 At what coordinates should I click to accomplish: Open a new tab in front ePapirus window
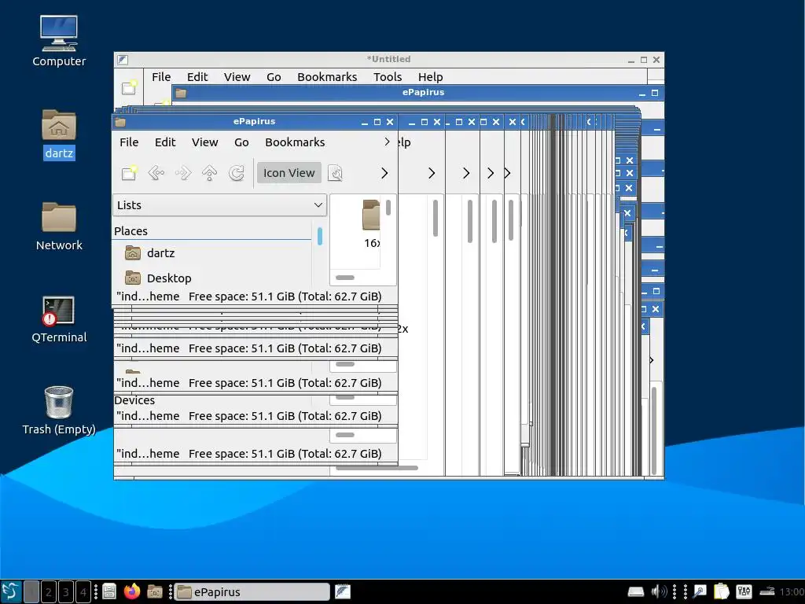(130, 172)
